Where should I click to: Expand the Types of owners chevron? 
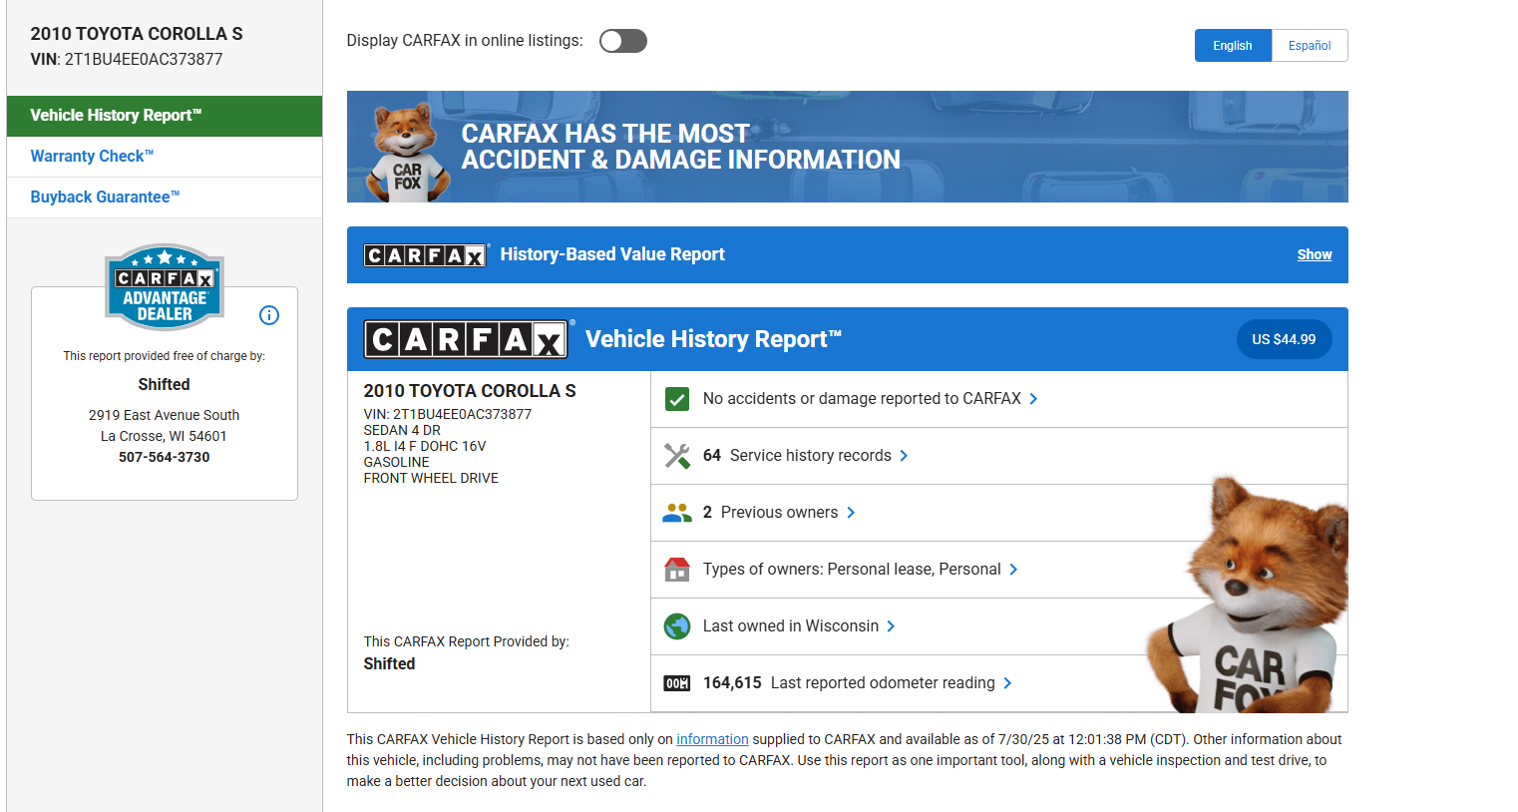click(x=1013, y=570)
